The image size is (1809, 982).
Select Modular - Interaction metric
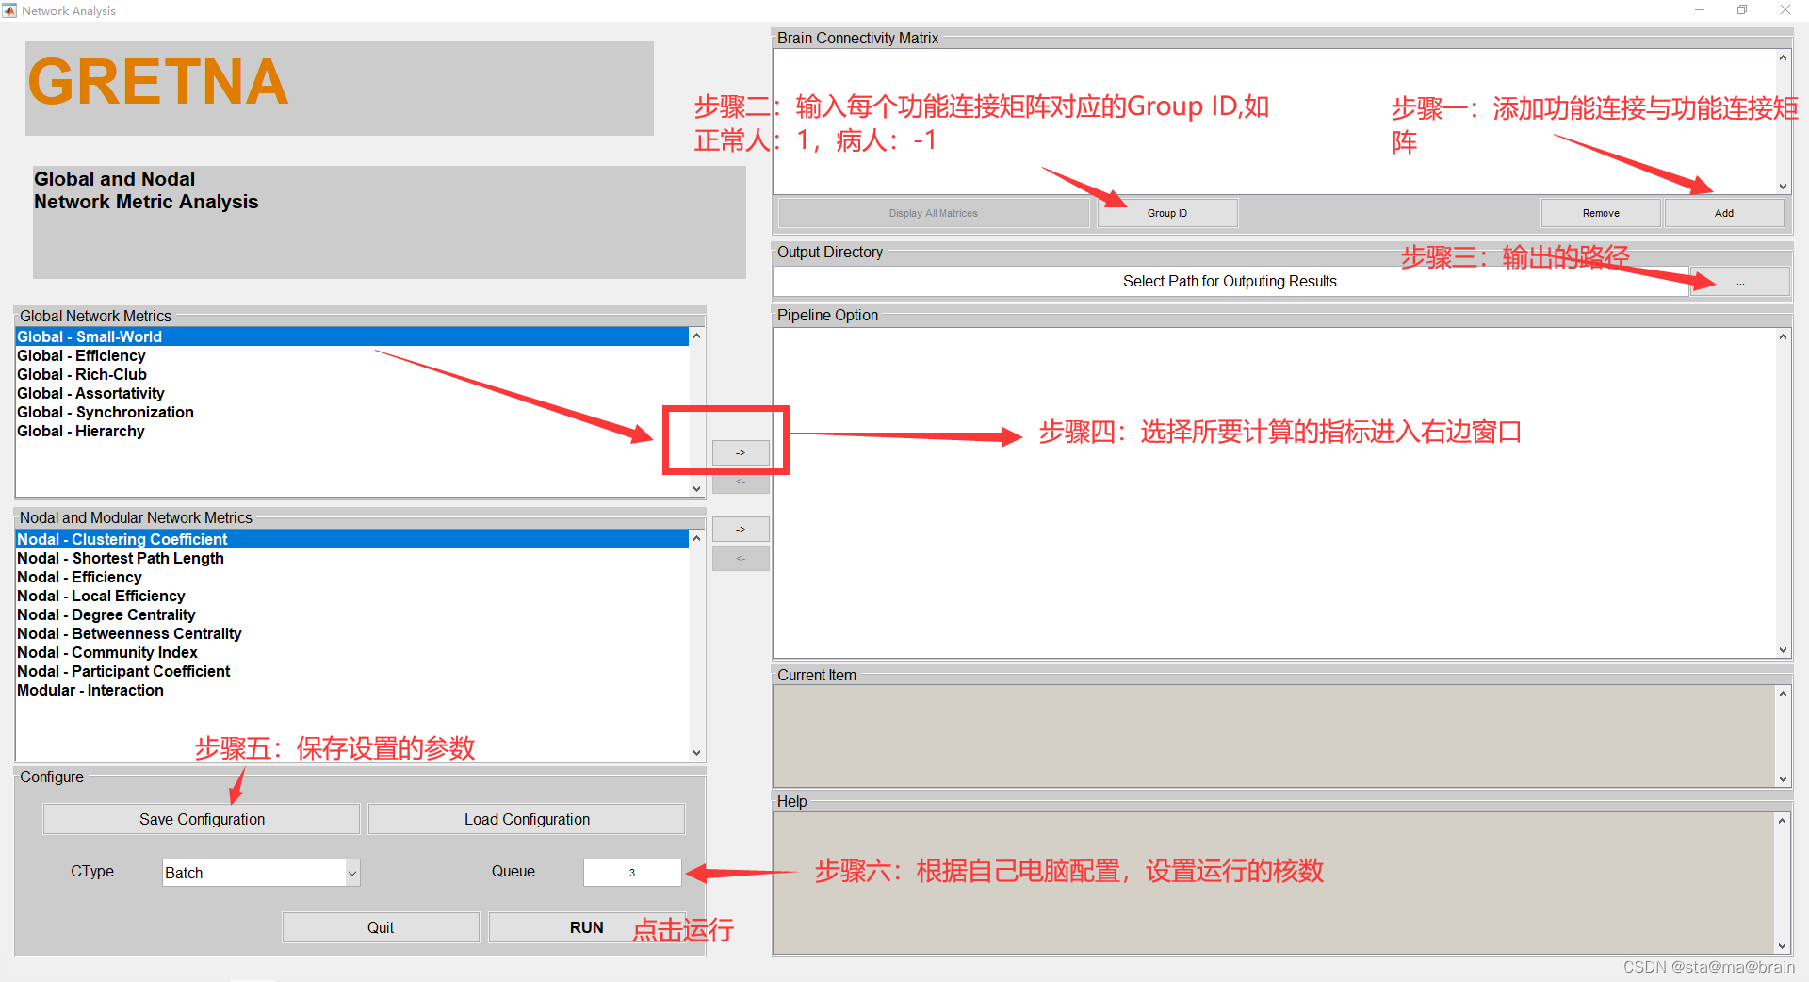coord(352,690)
